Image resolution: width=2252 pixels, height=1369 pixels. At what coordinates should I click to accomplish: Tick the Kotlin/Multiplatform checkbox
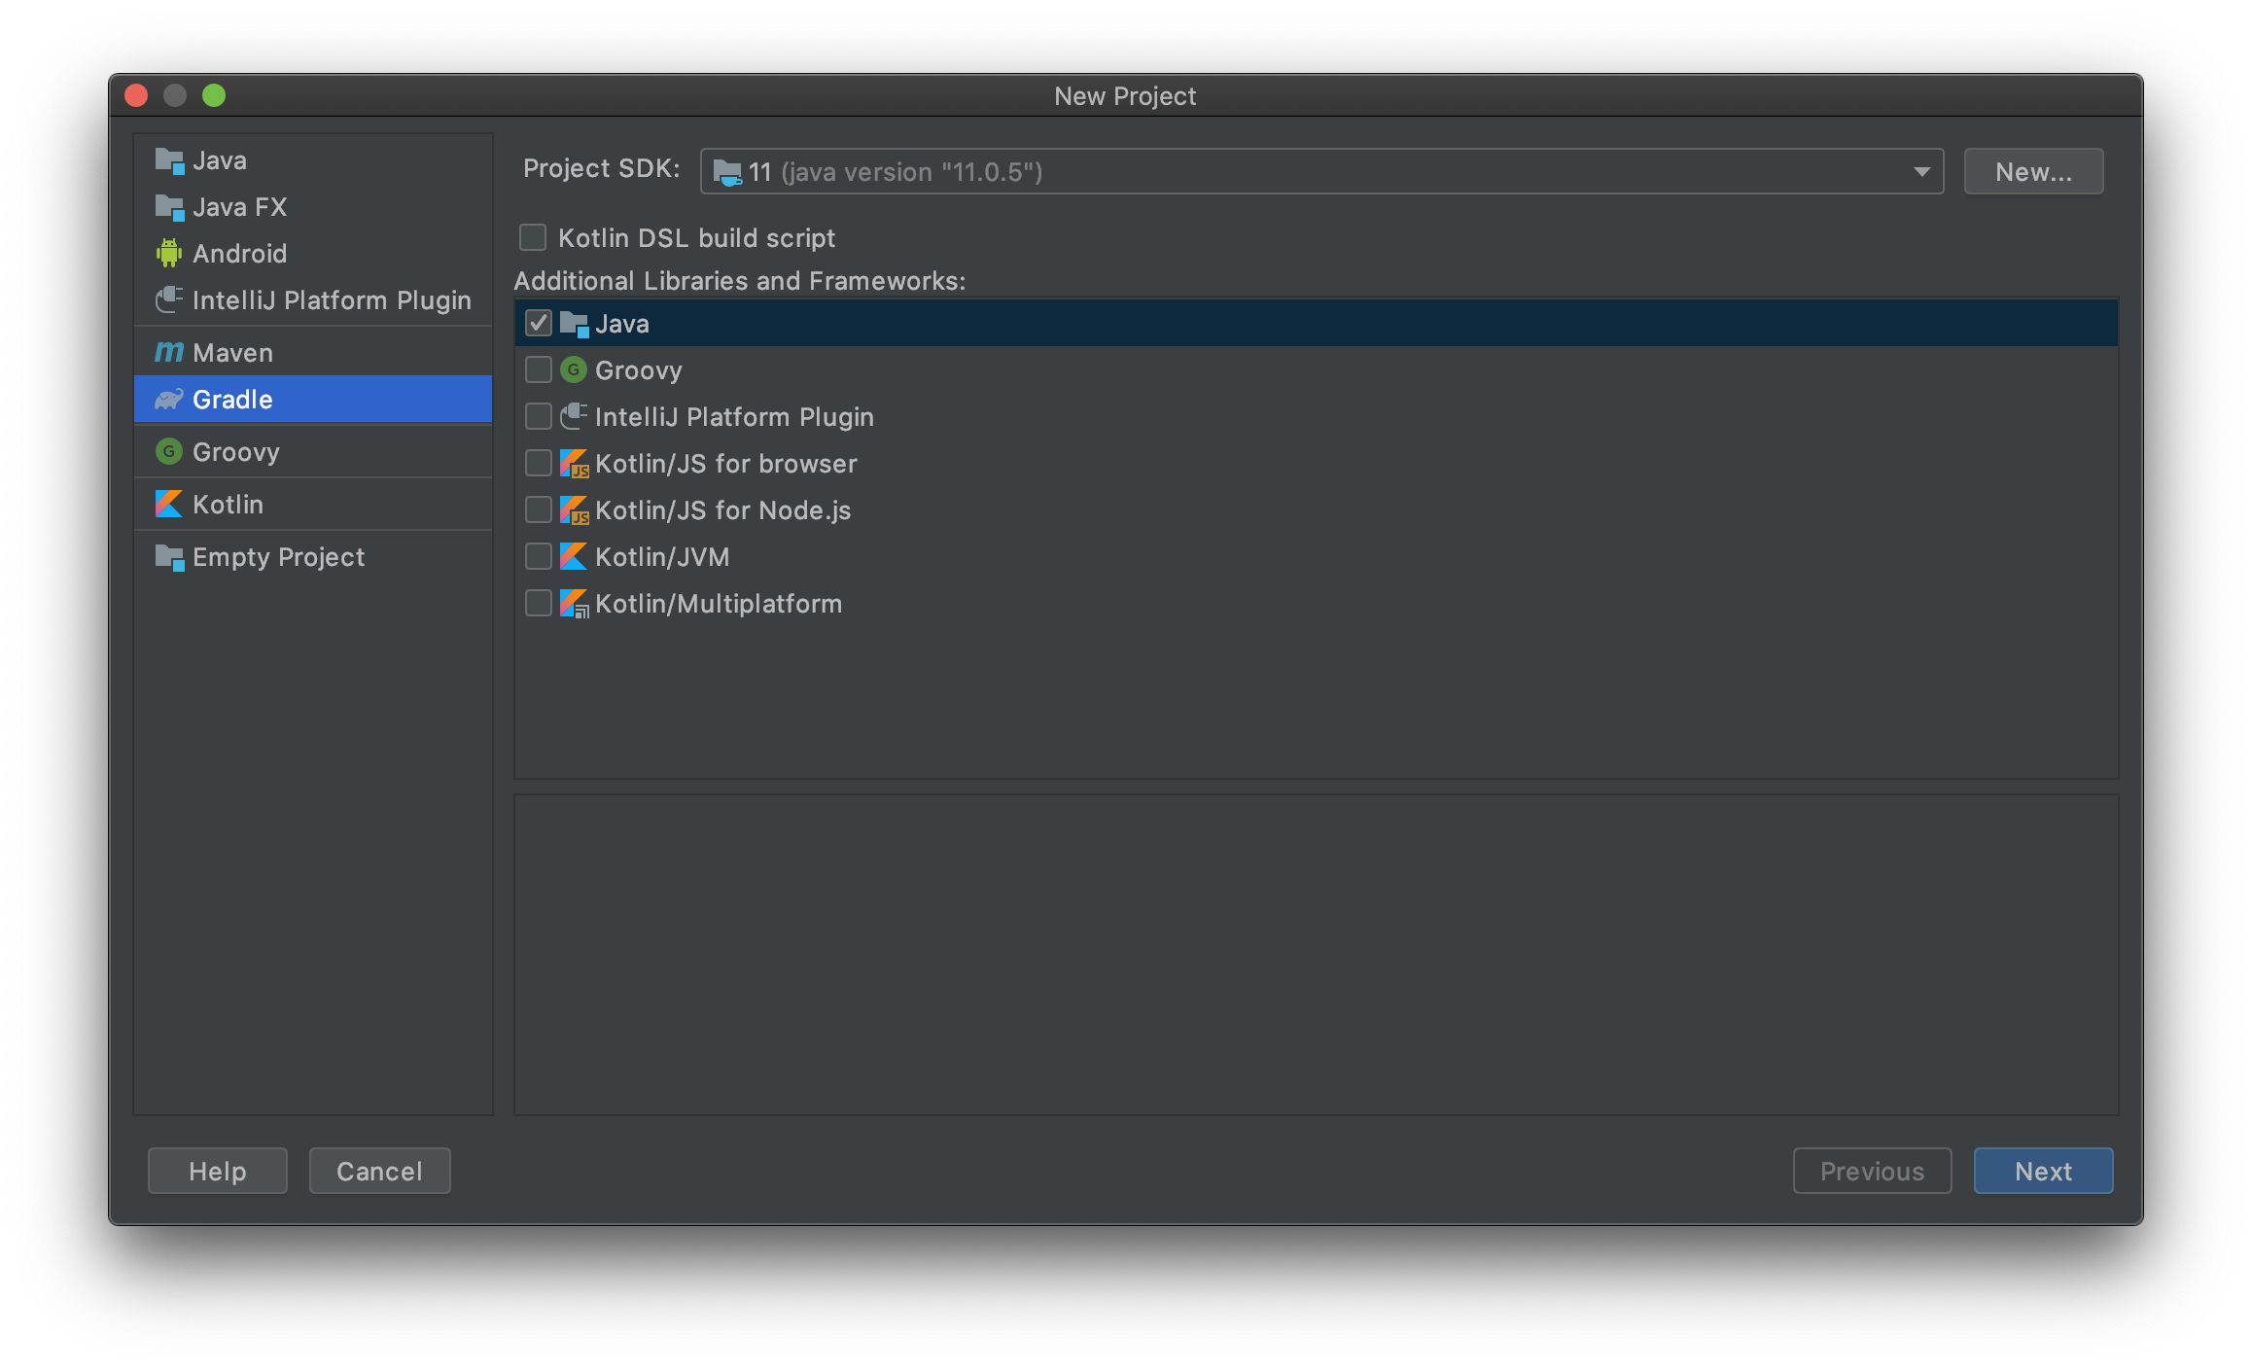[539, 604]
